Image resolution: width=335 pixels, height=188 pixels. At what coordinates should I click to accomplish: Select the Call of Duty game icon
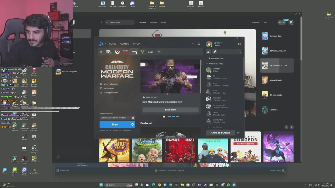click(109, 52)
